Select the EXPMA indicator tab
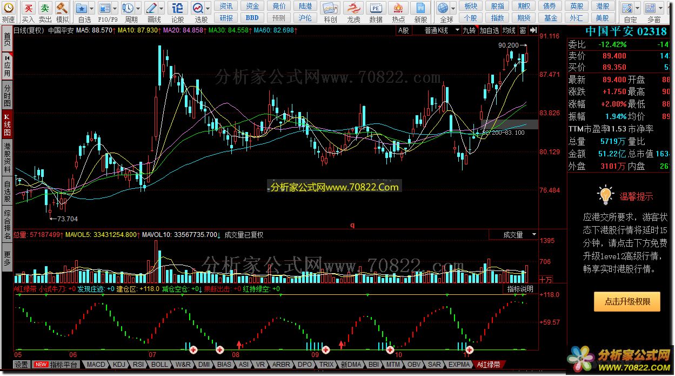The width and height of the screenshot is (675, 376). pyautogui.click(x=459, y=365)
